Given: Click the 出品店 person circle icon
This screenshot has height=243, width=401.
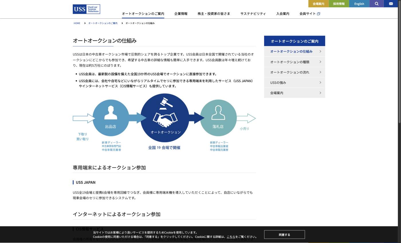Looking at the screenshot, I should (111, 118).
